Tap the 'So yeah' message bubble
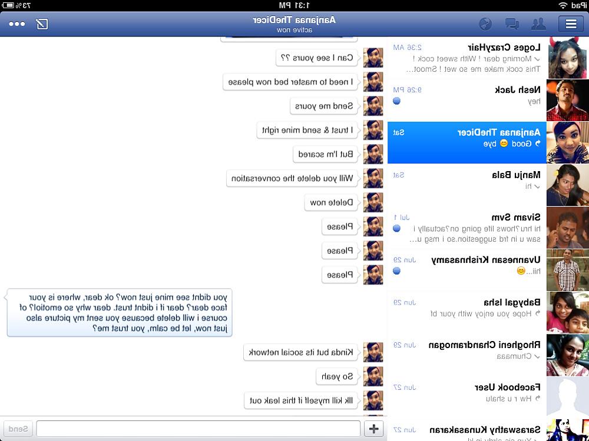The width and height of the screenshot is (589, 441). (337, 376)
